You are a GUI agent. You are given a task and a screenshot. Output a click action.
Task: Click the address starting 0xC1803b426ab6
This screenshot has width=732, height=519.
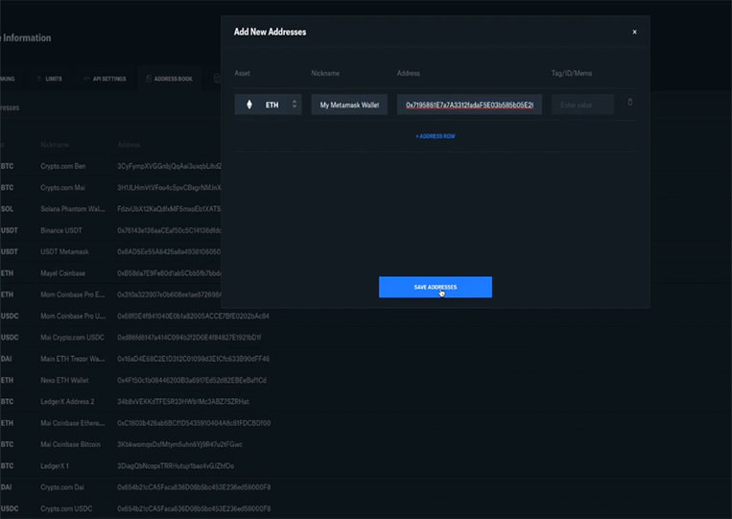click(194, 423)
